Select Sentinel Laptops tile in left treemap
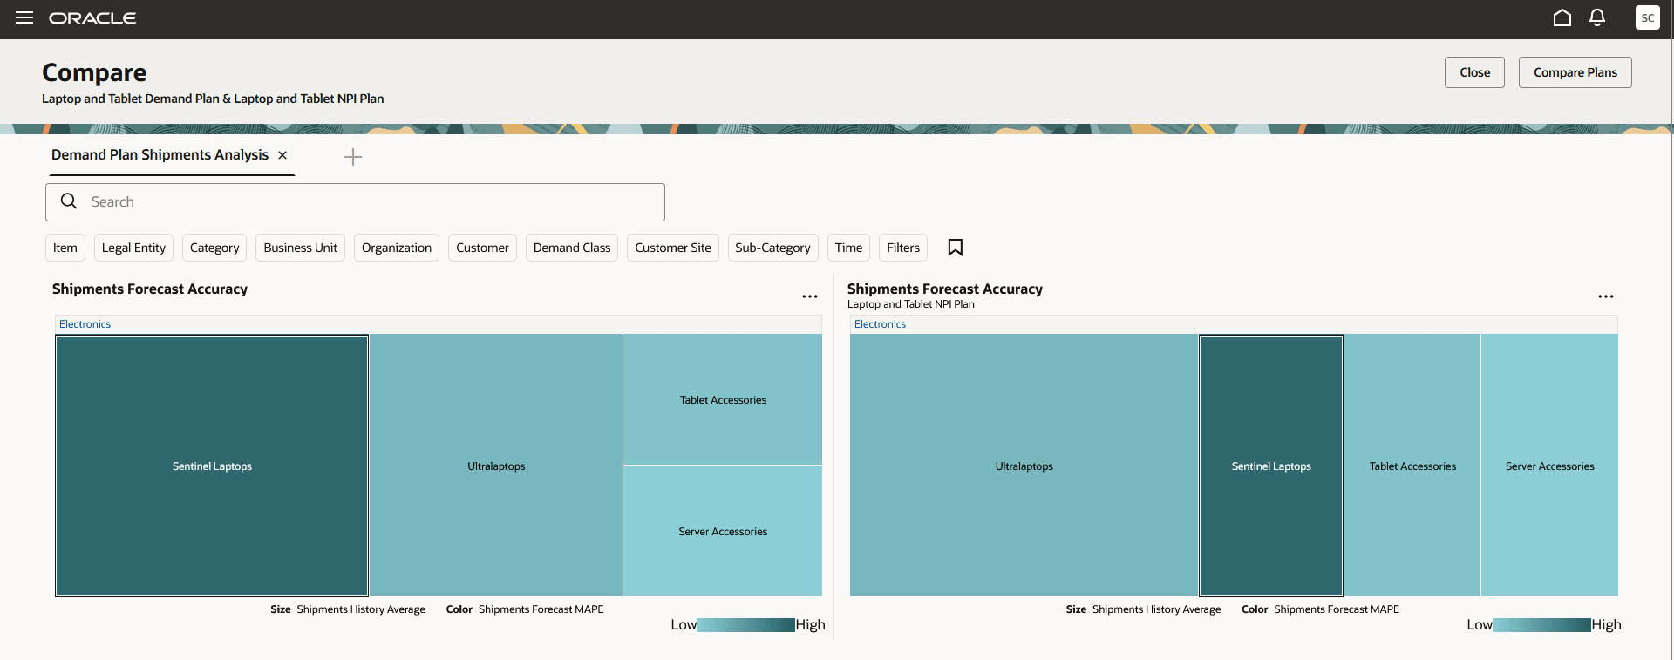This screenshot has height=660, width=1674. tap(212, 466)
